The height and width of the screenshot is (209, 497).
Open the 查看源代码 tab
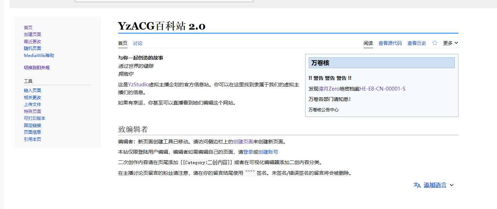click(x=390, y=43)
